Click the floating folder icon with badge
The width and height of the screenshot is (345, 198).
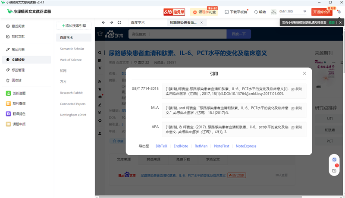click(x=334, y=170)
